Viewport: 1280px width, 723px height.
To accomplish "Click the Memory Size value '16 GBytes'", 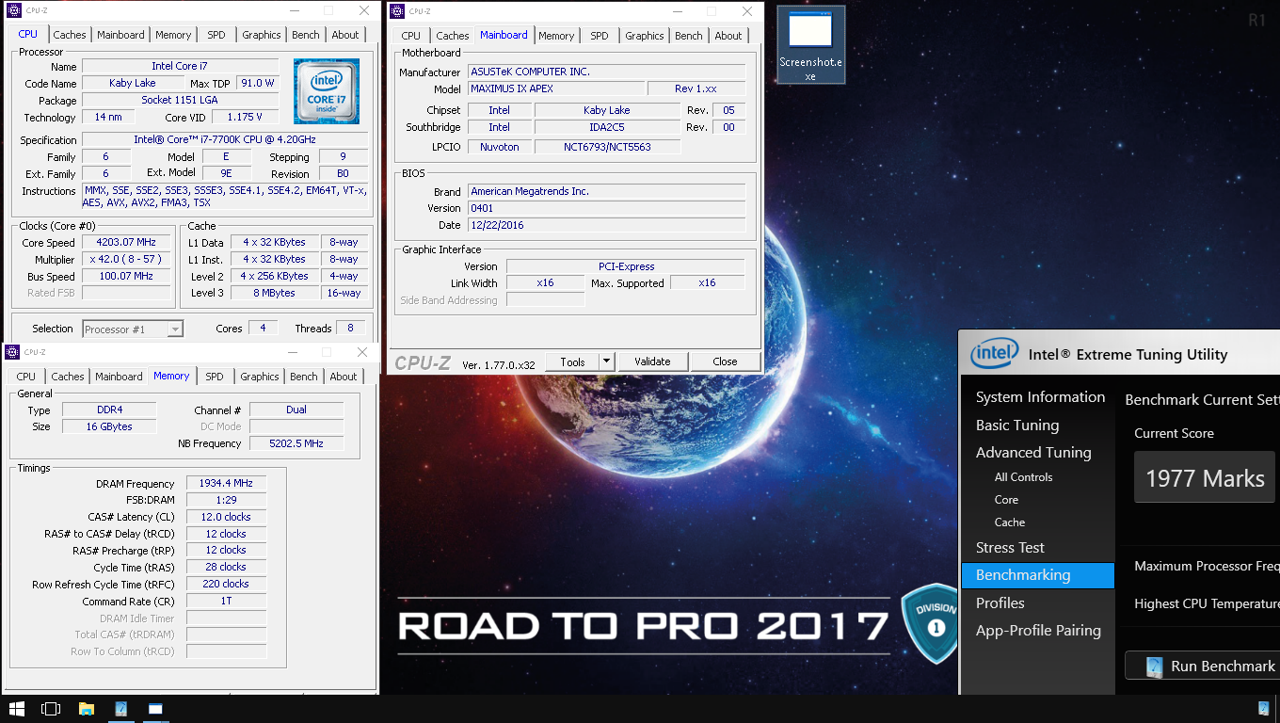I will click(x=109, y=427).
